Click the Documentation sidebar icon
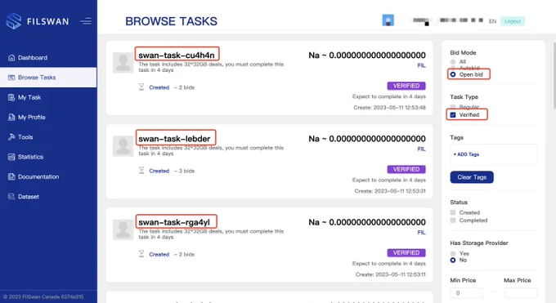This screenshot has height=303, width=556. pos(11,176)
